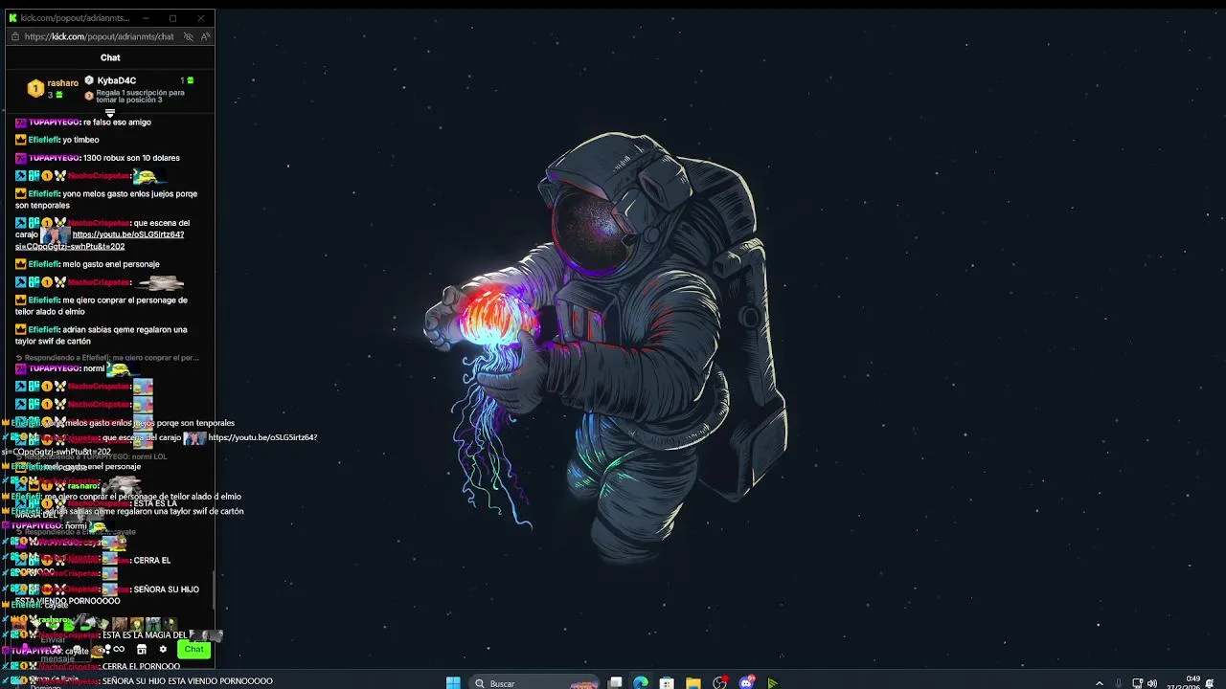Click Efiefiefi username on "yo timbeo" message
Viewport: 1226px width, 689px height.
[44, 140]
